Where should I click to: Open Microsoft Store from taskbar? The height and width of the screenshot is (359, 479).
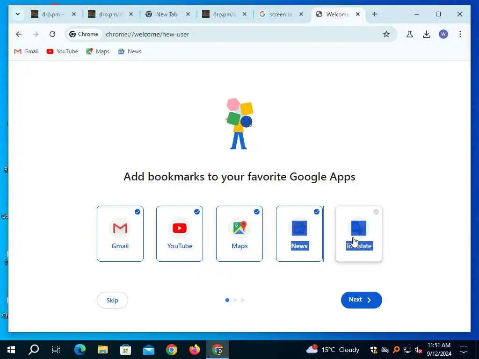[125, 350]
